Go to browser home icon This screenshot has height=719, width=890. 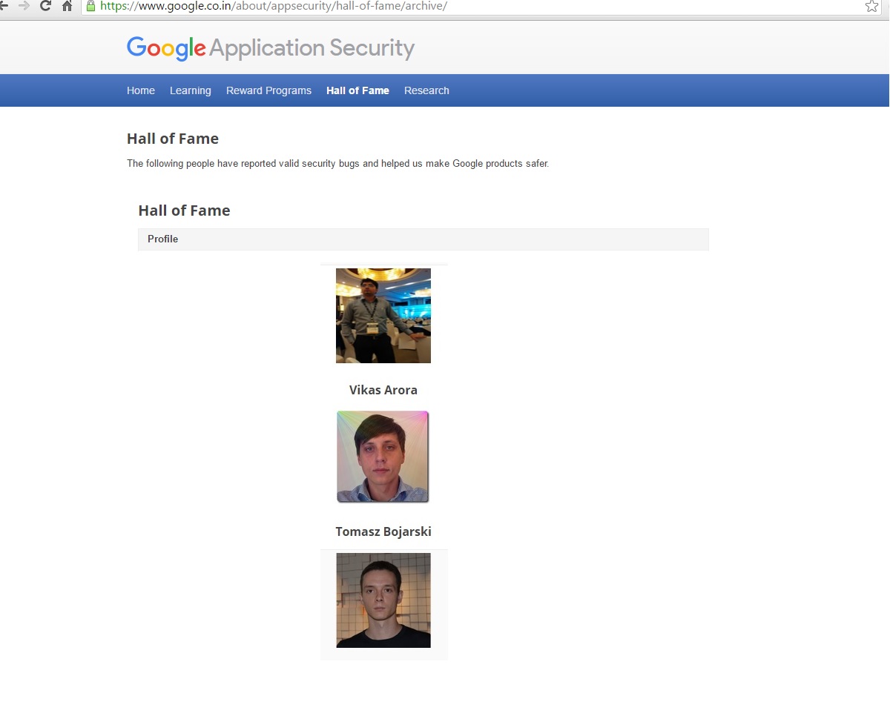point(67,6)
